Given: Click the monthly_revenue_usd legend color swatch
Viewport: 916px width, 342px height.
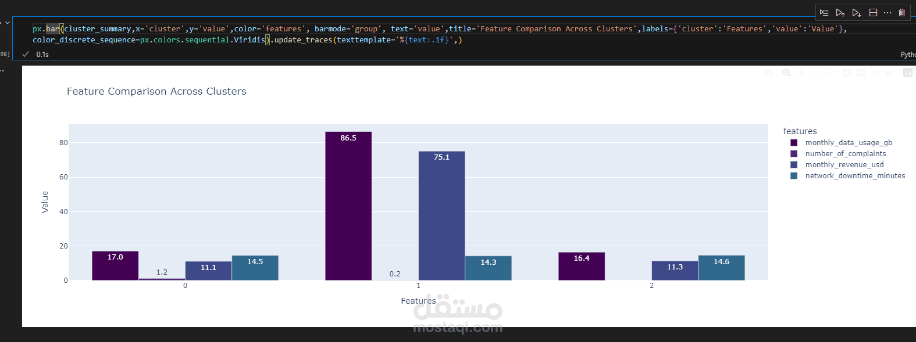Looking at the screenshot, I should 794,165.
